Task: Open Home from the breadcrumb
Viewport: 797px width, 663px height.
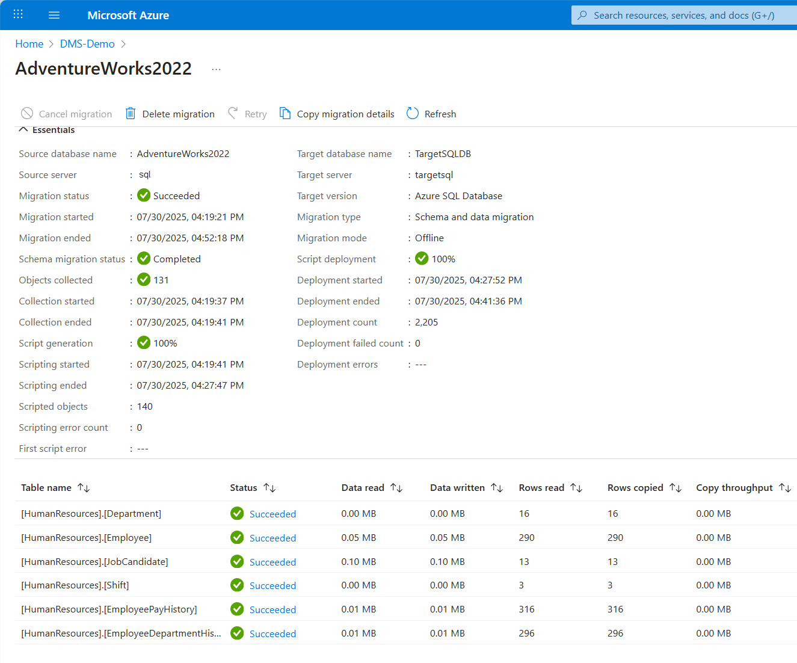Action: point(29,43)
